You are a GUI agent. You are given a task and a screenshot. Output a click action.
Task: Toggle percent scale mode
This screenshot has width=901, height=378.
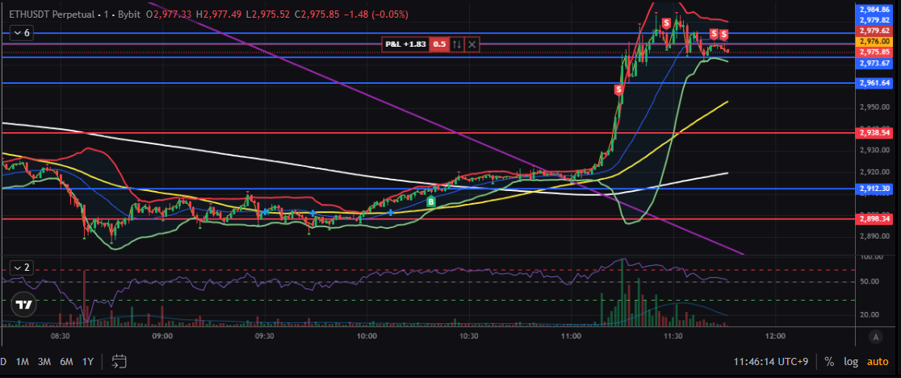829,361
